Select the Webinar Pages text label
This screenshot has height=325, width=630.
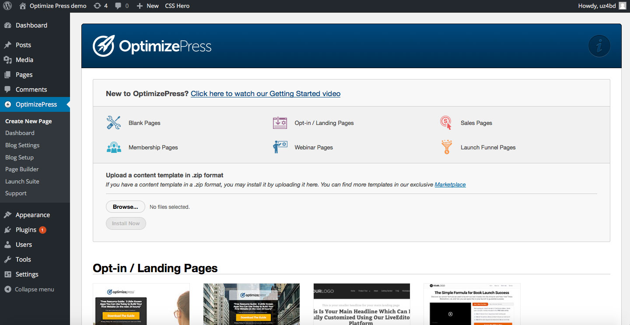[314, 148]
